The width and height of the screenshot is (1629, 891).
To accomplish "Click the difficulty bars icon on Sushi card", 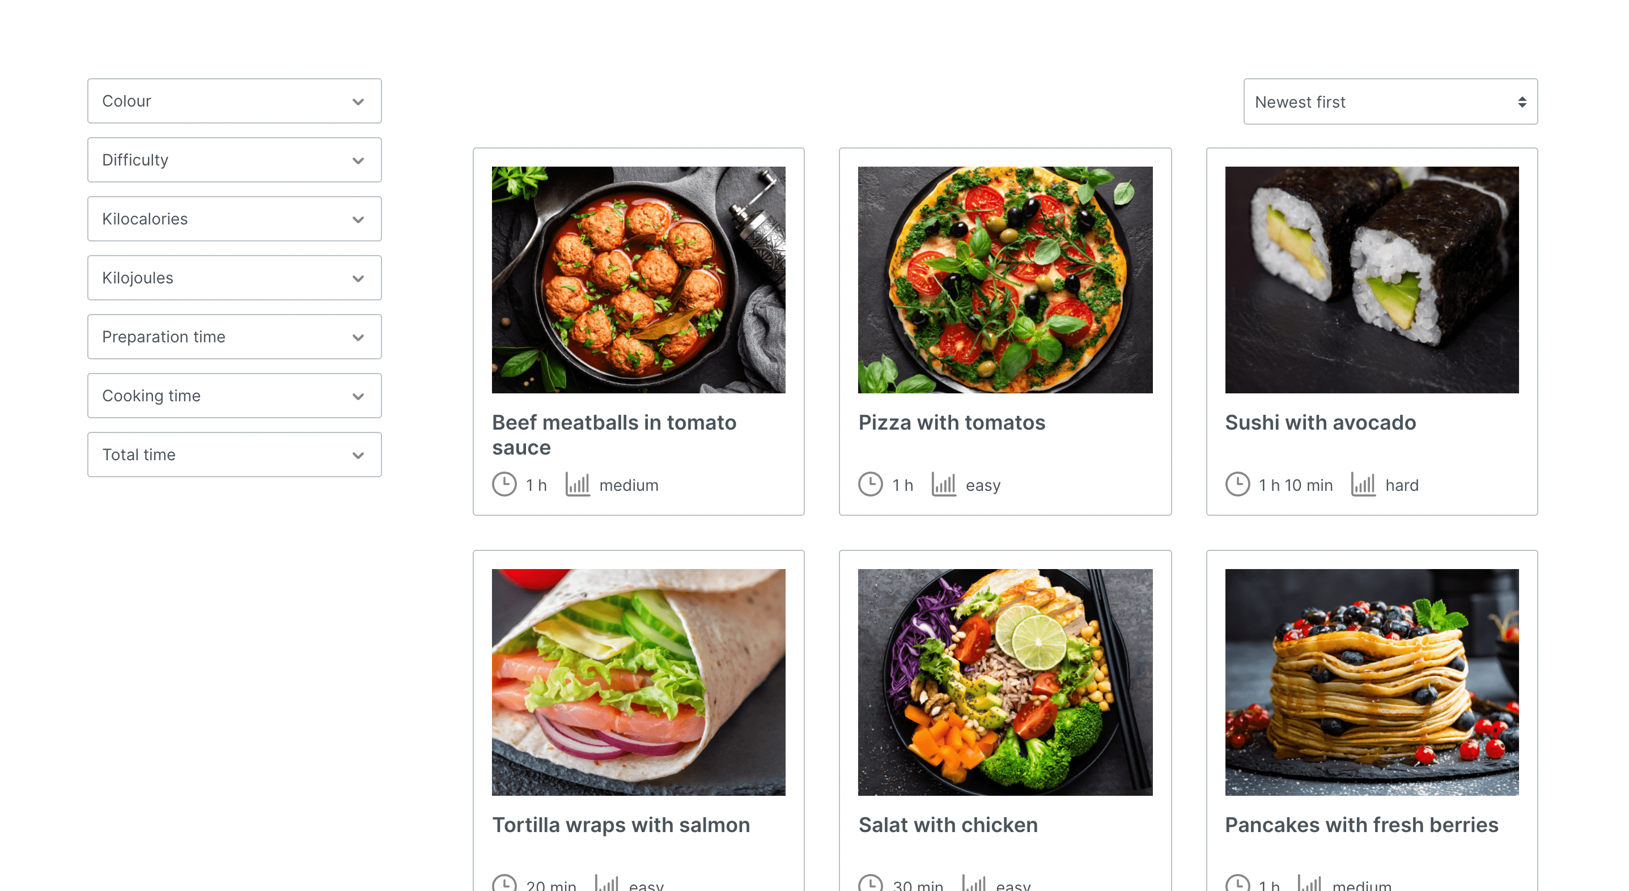I will [x=1363, y=485].
